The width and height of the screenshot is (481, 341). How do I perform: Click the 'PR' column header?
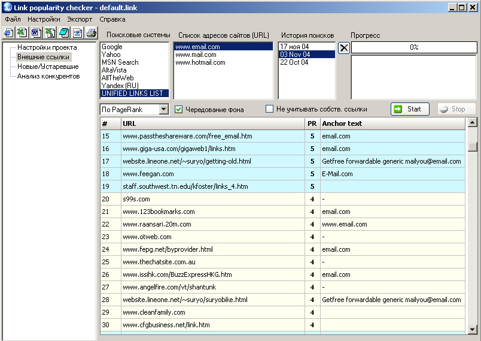(x=312, y=123)
